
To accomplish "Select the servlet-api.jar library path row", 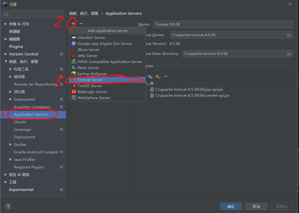I will tap(192, 96).
